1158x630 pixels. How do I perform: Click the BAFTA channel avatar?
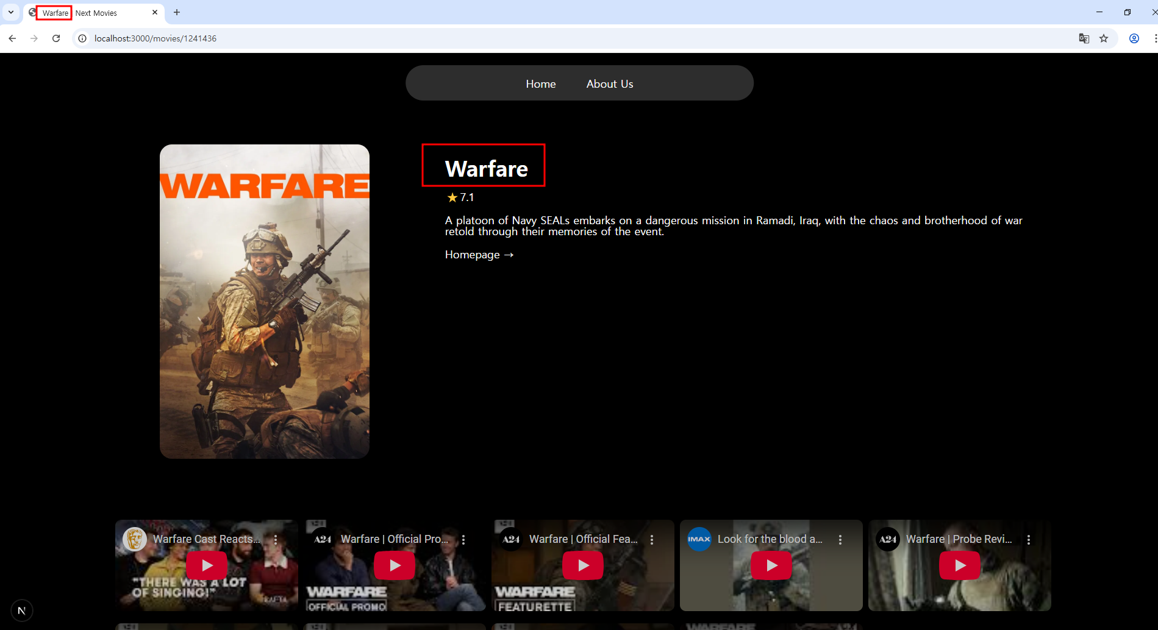click(135, 539)
